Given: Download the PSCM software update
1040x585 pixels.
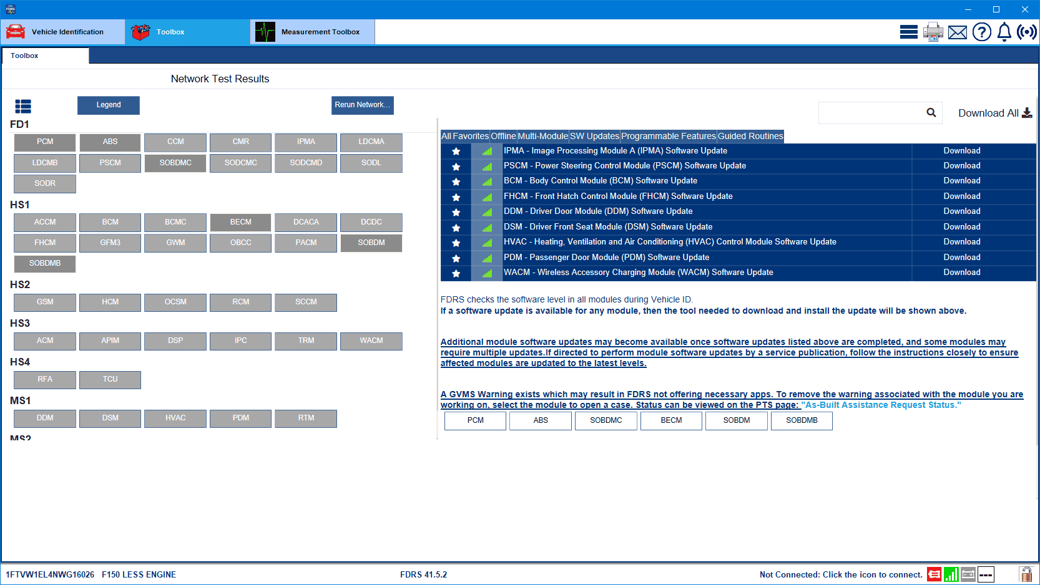Looking at the screenshot, I should (x=961, y=166).
